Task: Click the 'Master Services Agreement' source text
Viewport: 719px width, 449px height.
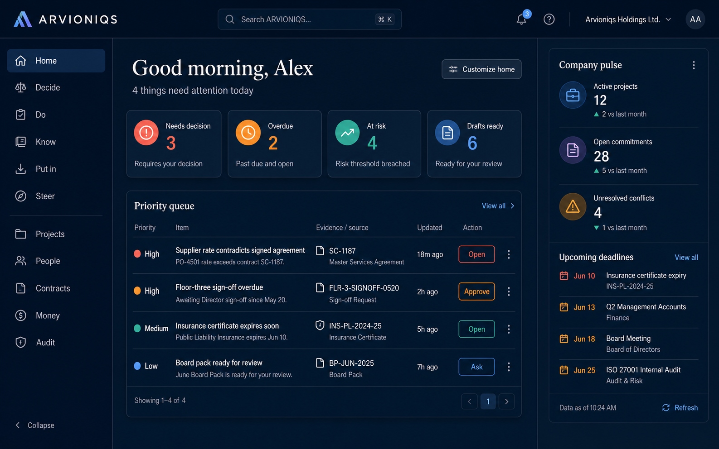Action: 366,262
